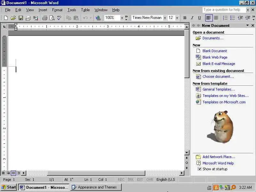Decrease the paragraph indent
Viewport: 256px width, 192px height.
[x=240, y=18]
